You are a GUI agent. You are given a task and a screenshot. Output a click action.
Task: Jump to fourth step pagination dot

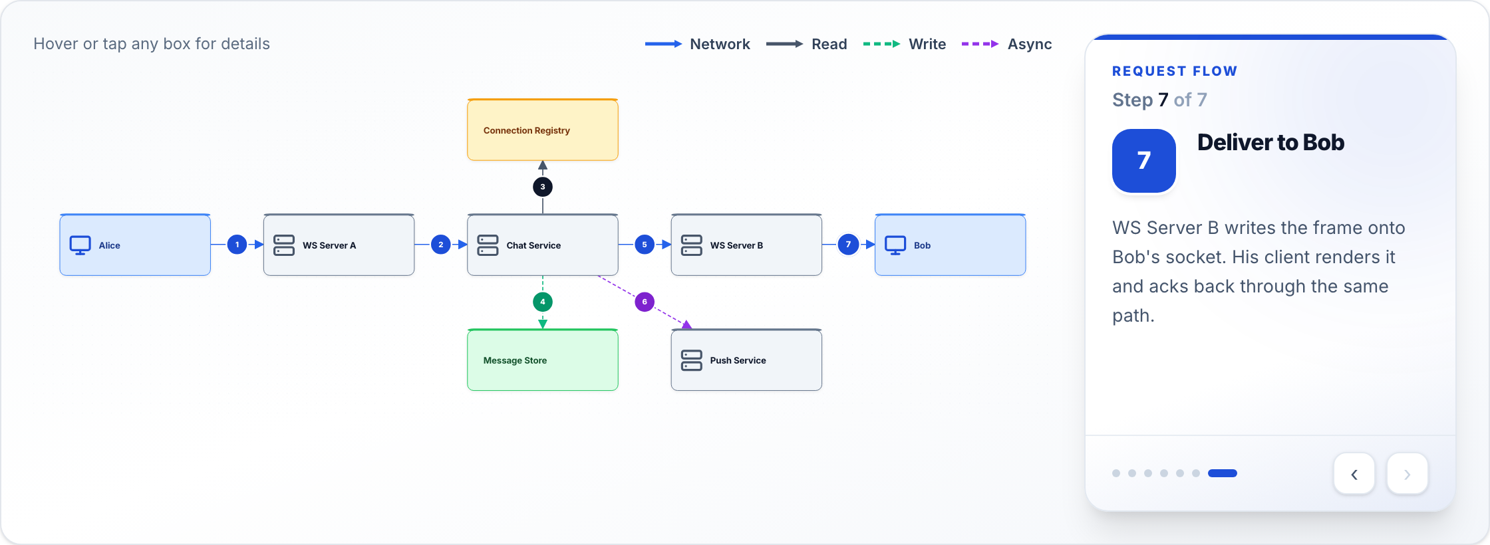pyautogui.click(x=1164, y=473)
